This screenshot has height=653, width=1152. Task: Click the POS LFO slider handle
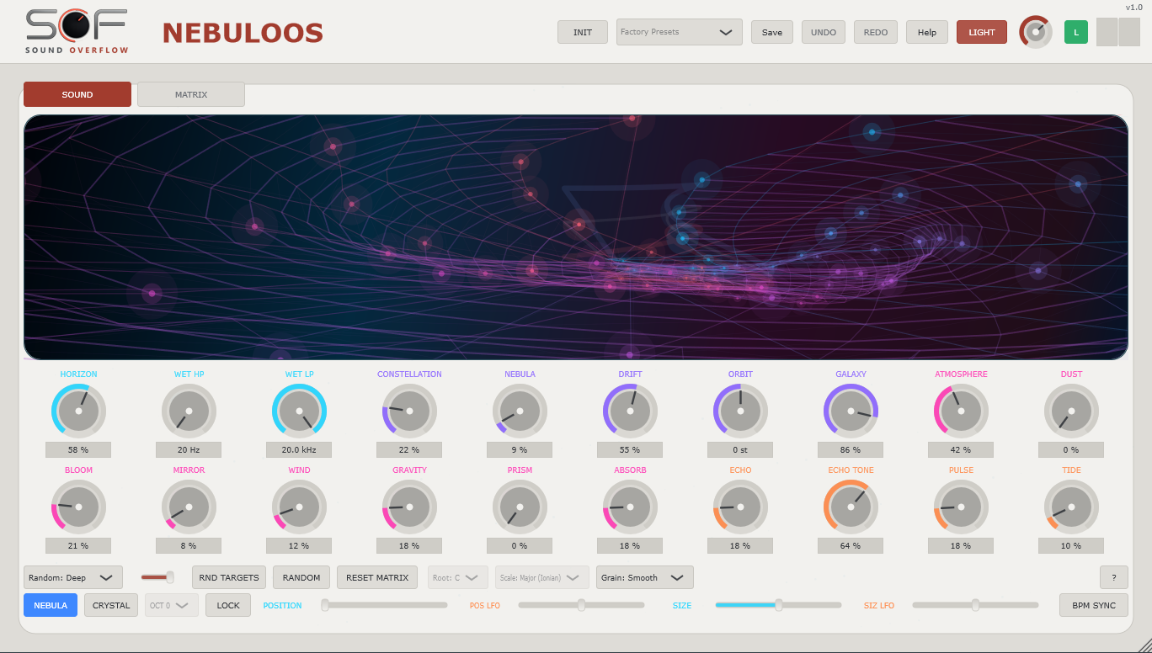click(581, 605)
